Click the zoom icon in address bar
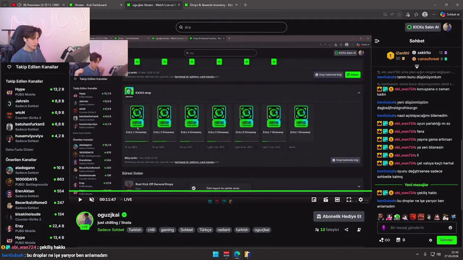The width and height of the screenshot is (463, 260). click(385, 14)
